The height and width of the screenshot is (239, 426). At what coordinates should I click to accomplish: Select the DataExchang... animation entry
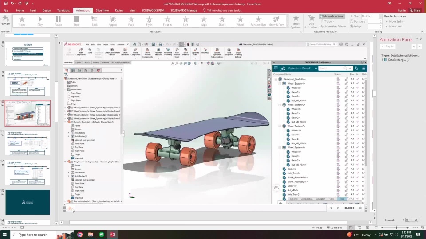point(396,60)
